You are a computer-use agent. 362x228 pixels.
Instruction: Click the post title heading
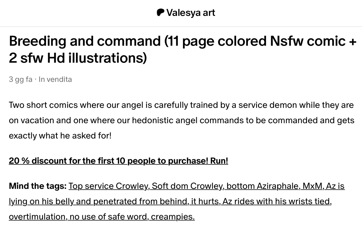point(183,41)
